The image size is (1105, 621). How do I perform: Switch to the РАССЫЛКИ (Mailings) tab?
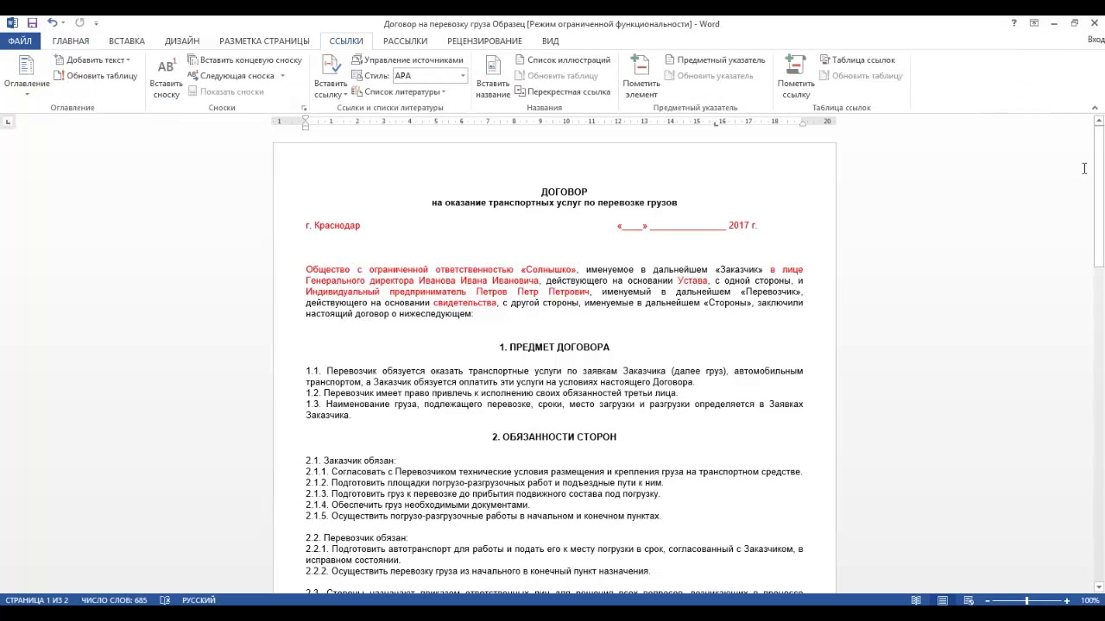pyautogui.click(x=405, y=41)
